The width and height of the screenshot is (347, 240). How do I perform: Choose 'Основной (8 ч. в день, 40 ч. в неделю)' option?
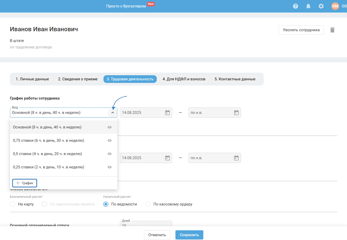click(x=64, y=127)
